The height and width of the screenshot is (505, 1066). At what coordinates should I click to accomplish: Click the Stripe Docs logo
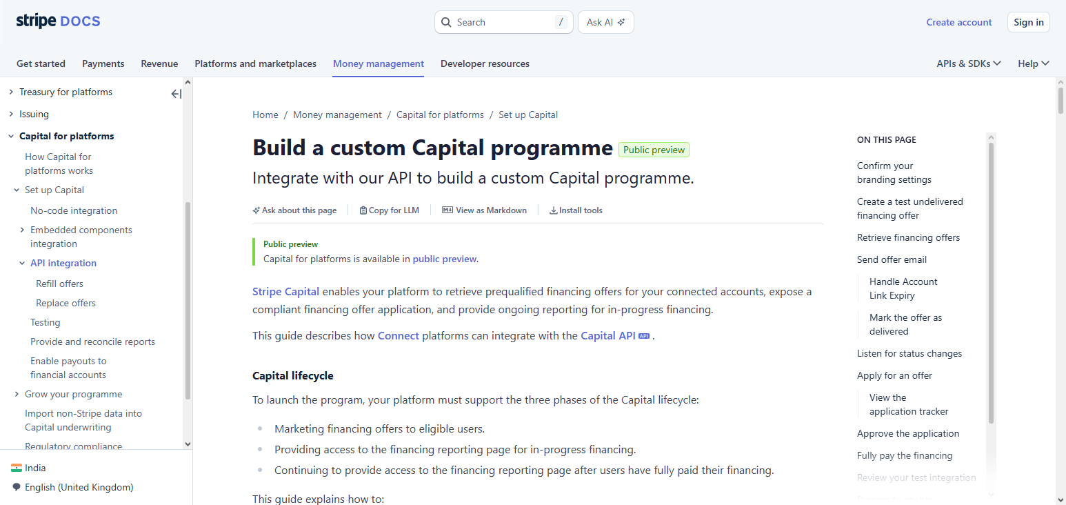[x=59, y=21]
